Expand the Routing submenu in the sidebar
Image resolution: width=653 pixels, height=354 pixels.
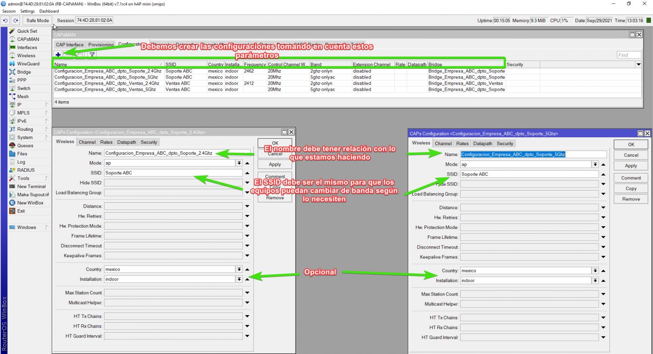47,129
